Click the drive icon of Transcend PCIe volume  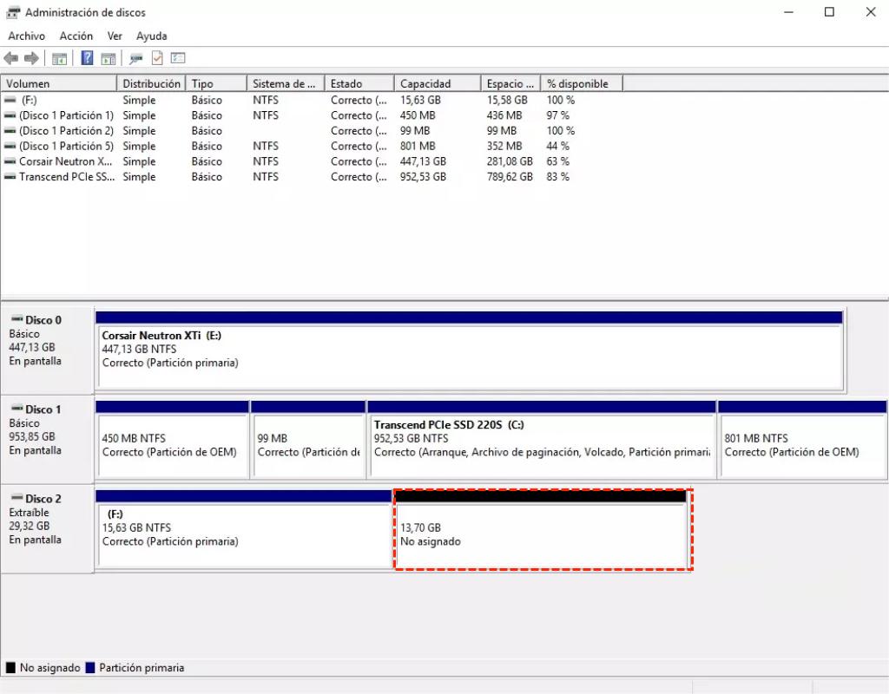[x=10, y=177]
